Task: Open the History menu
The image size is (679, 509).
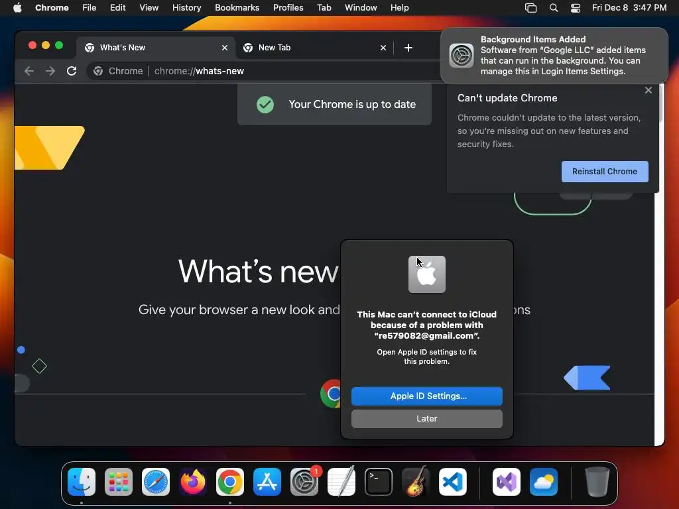Action: [x=186, y=8]
